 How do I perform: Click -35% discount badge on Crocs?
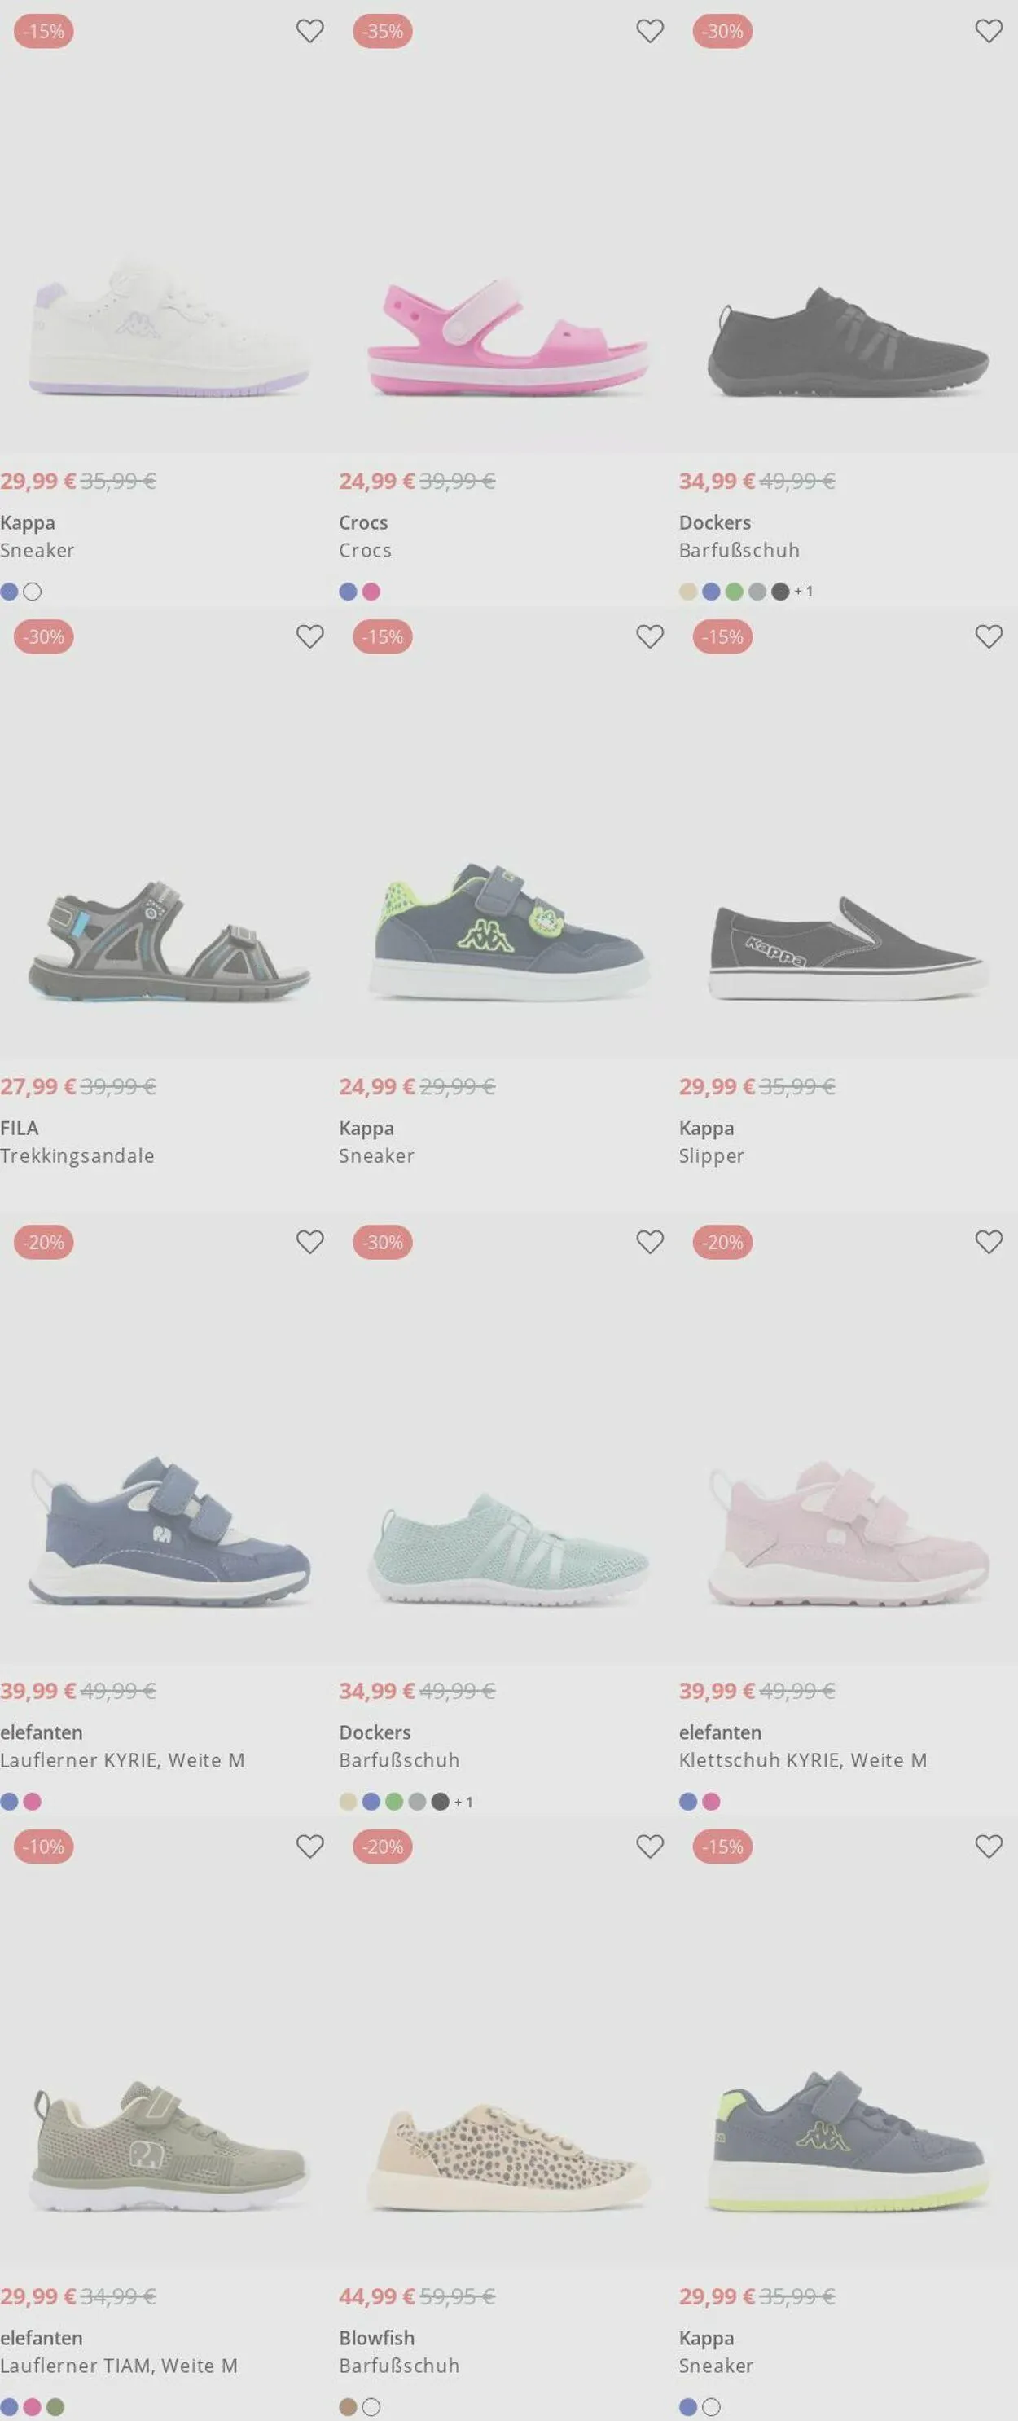[x=382, y=31]
